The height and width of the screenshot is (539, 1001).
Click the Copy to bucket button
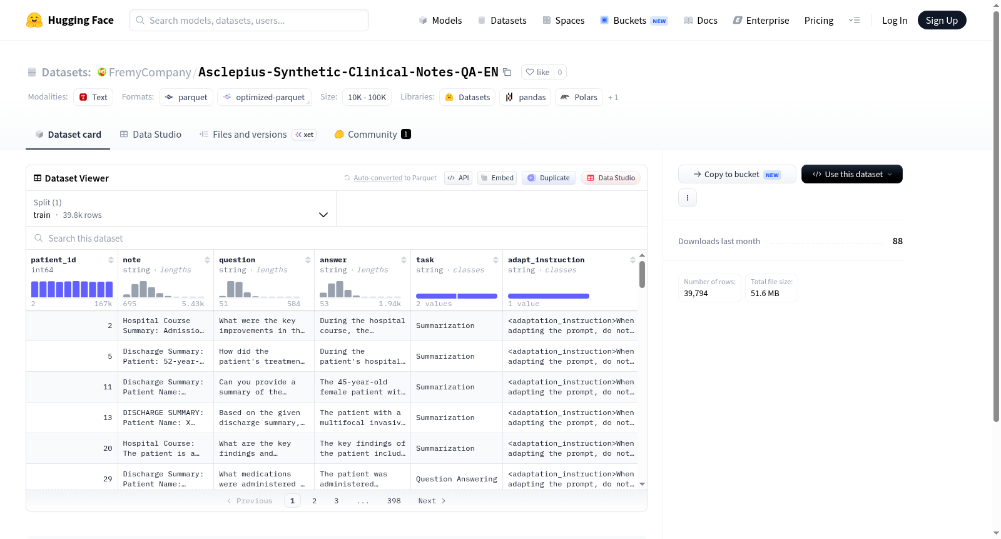737,174
